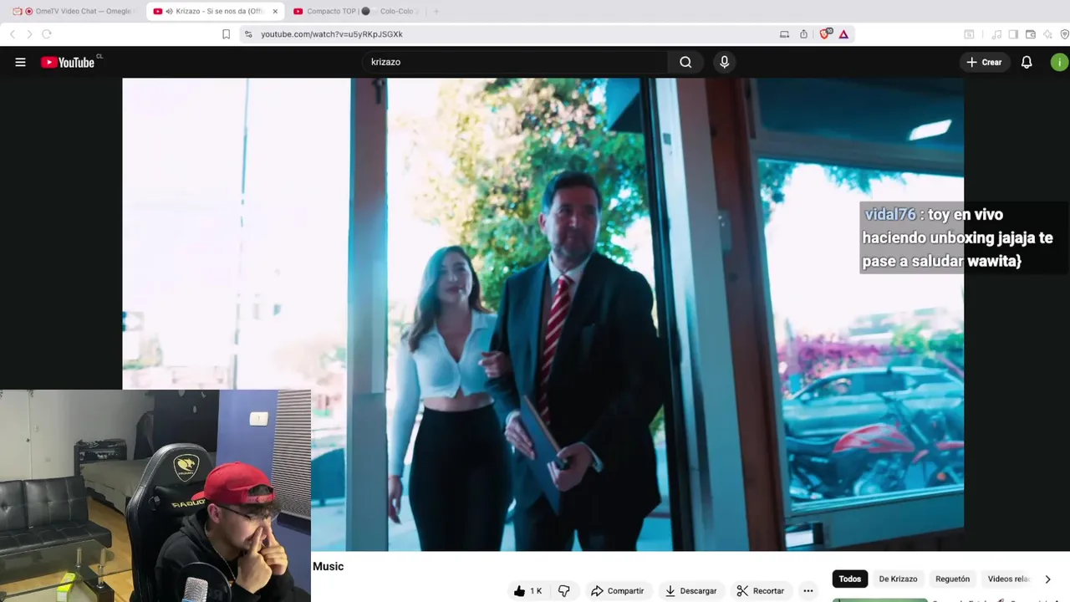Open Brave Shields lion icon

tap(825, 34)
